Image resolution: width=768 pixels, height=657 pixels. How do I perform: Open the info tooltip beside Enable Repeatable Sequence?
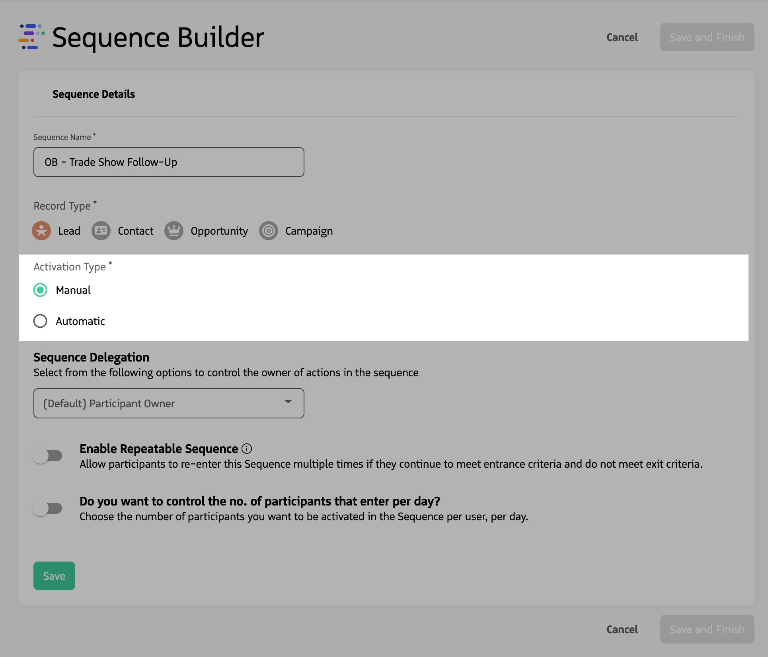pyautogui.click(x=248, y=449)
